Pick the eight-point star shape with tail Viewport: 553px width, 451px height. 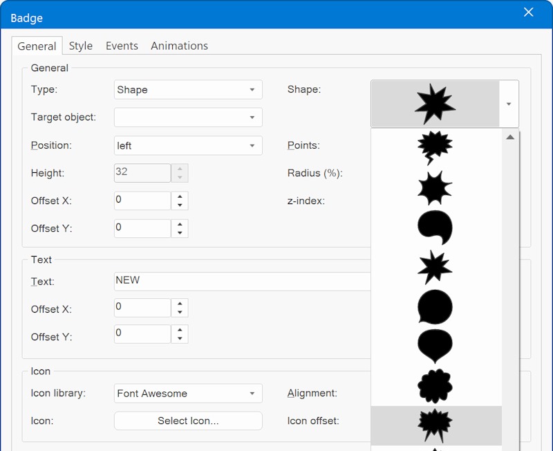435,187
